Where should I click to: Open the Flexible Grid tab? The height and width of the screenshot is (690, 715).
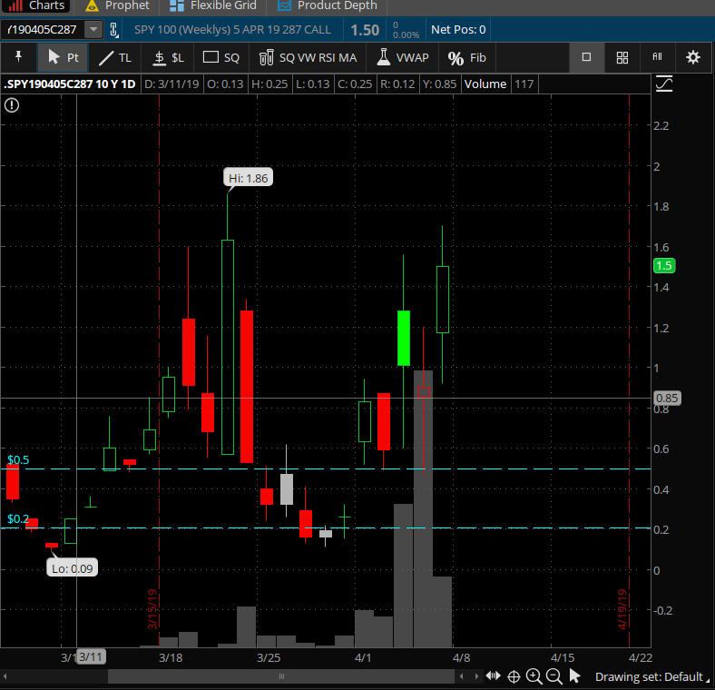(x=212, y=6)
